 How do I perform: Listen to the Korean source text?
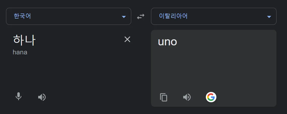coord(42,97)
